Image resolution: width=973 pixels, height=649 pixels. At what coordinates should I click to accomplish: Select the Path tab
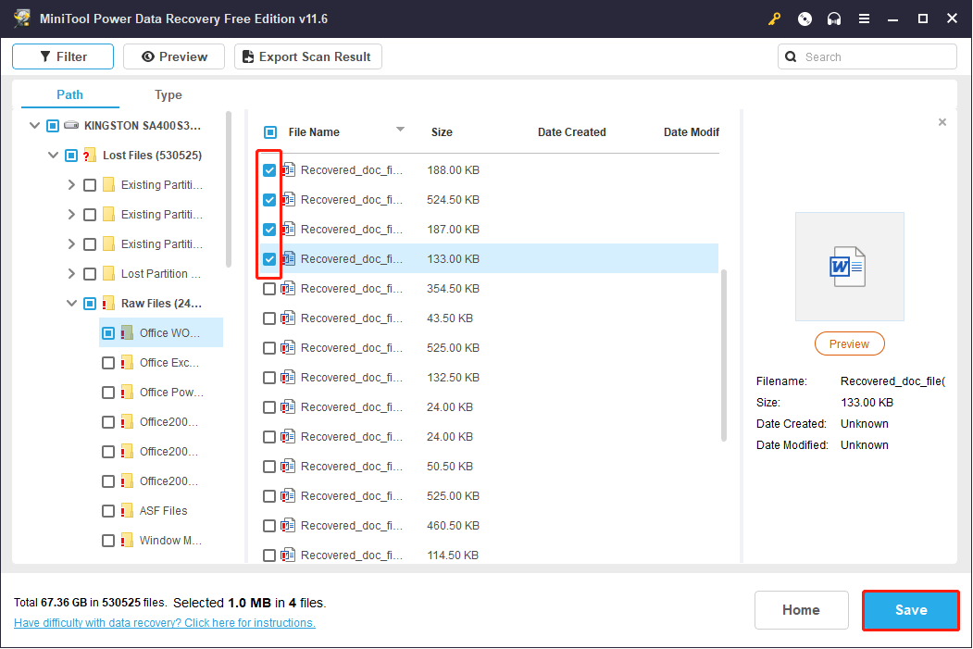[69, 94]
